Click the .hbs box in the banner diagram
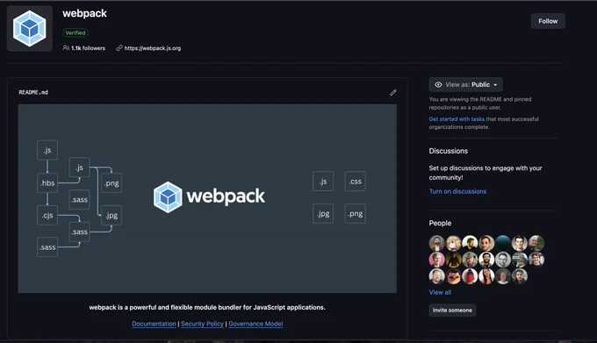Image resolution: width=597 pixels, height=343 pixels. [47, 183]
